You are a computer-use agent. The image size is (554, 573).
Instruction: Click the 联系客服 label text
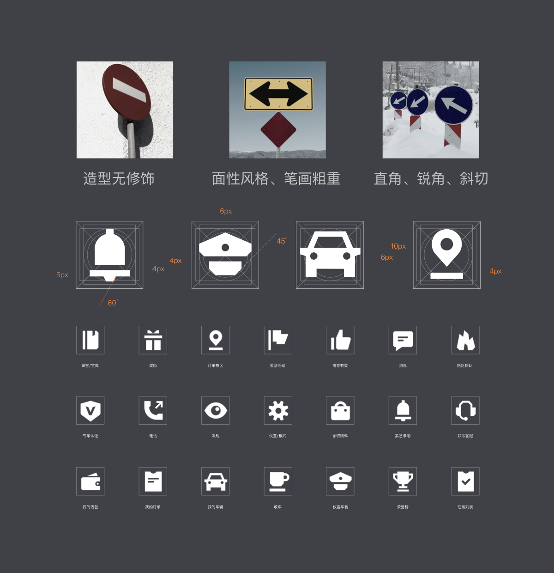pos(465,436)
